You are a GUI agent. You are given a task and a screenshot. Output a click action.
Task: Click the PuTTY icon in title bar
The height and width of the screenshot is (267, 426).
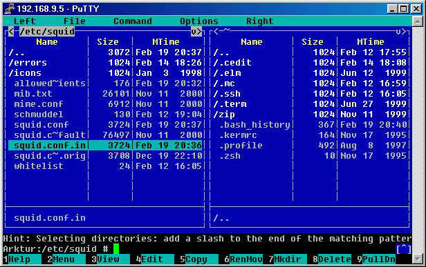(x=10, y=8)
